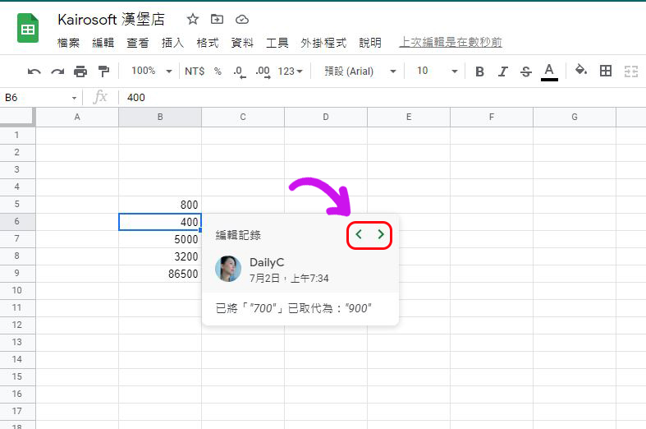Open the cloud save status icon
This screenshot has width=646, height=429.
(241, 19)
